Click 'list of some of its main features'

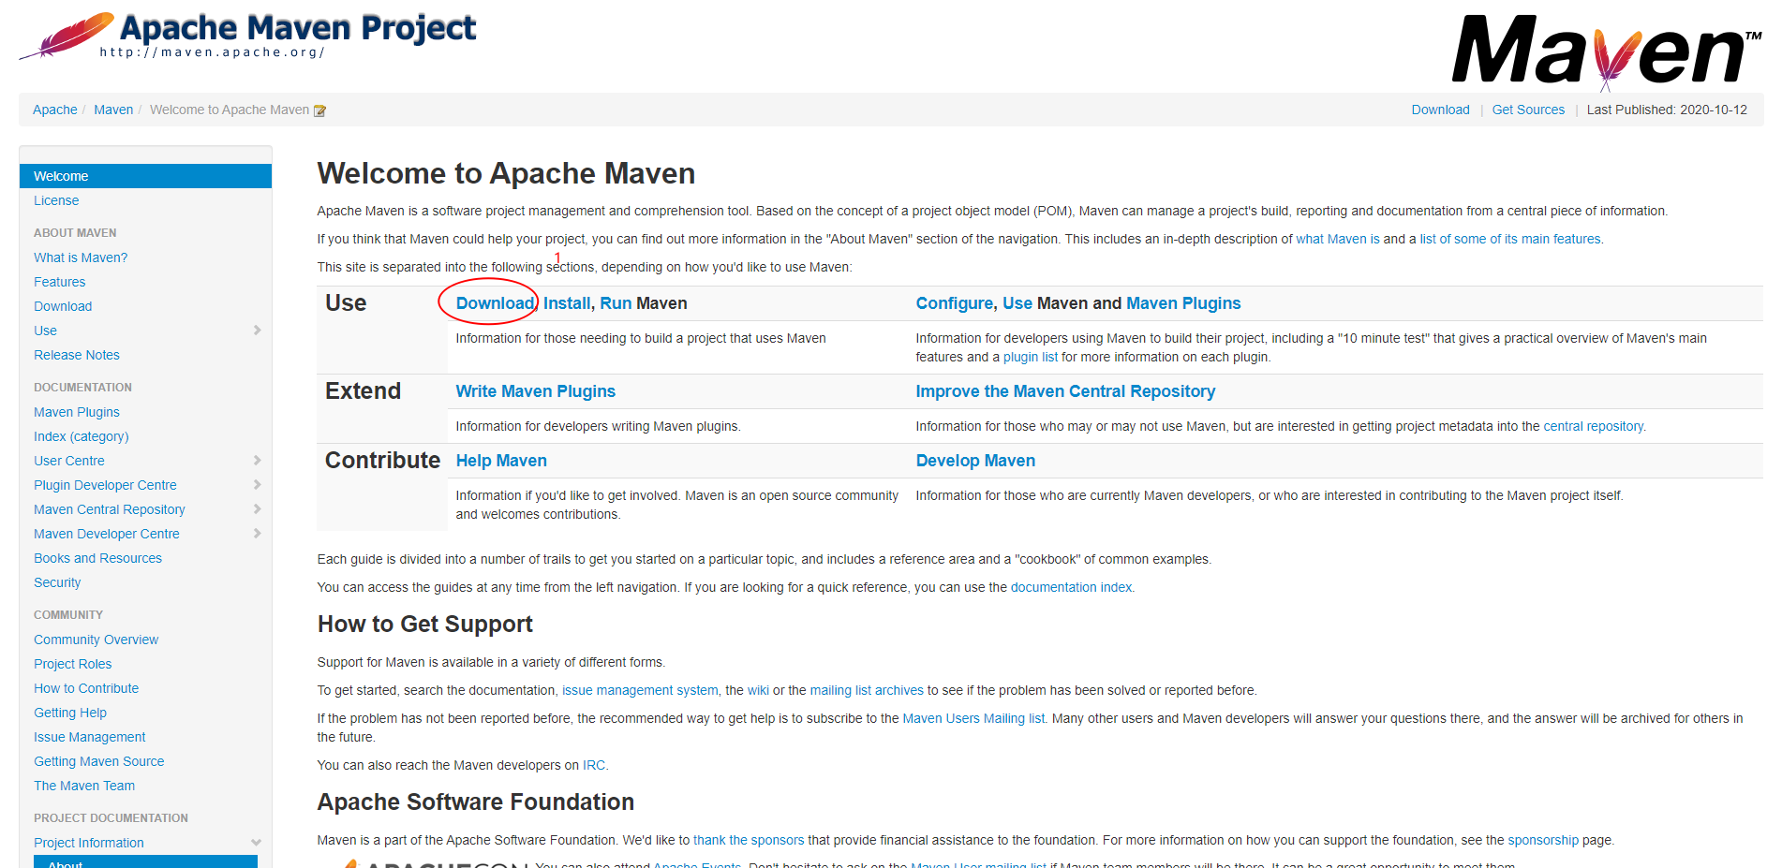[x=1510, y=239]
